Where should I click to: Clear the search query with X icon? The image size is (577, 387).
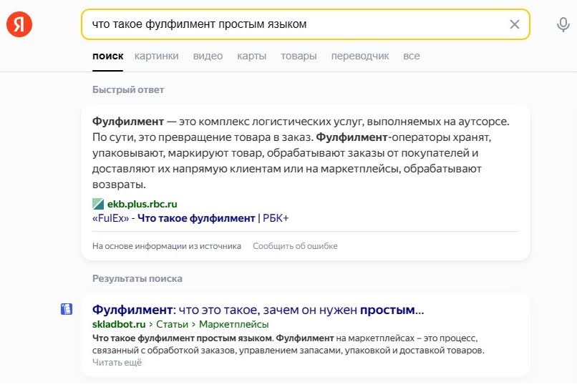[514, 24]
